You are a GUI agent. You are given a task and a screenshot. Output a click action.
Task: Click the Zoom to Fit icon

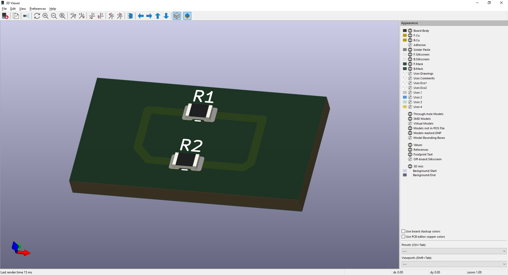(x=62, y=16)
